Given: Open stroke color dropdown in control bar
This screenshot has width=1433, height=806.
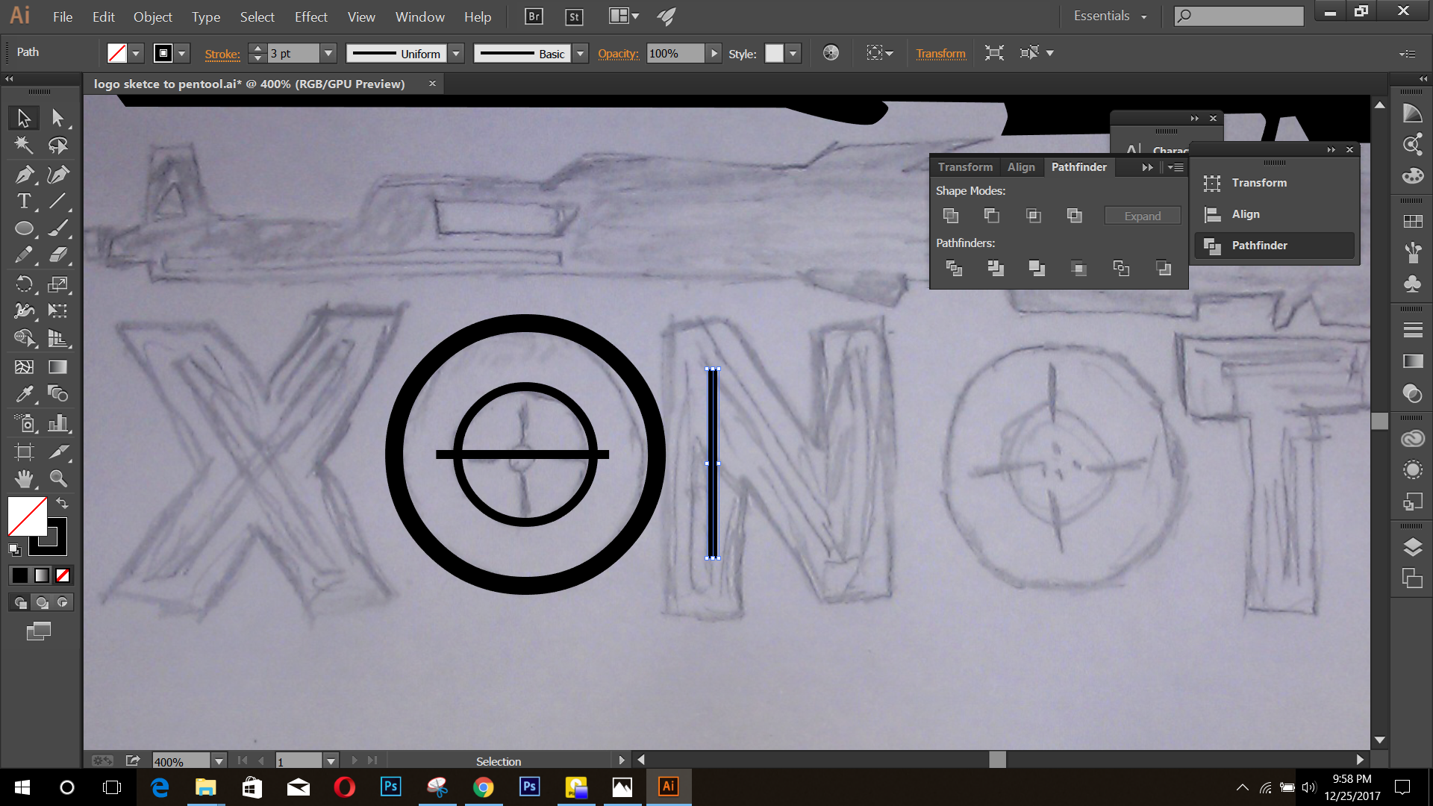Looking at the screenshot, I should (181, 54).
